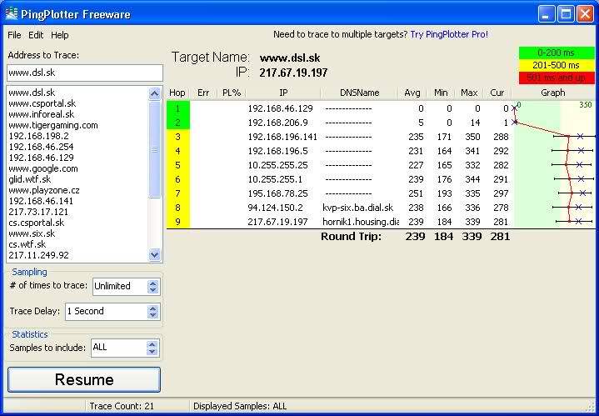Image resolution: width=599 pixels, height=416 pixels.
Task: Click the red 501 ms and up swatch
Action: [x=552, y=78]
